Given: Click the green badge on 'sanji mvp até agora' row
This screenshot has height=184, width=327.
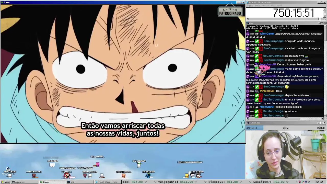Looking at the screenshot, I should point(257,60).
